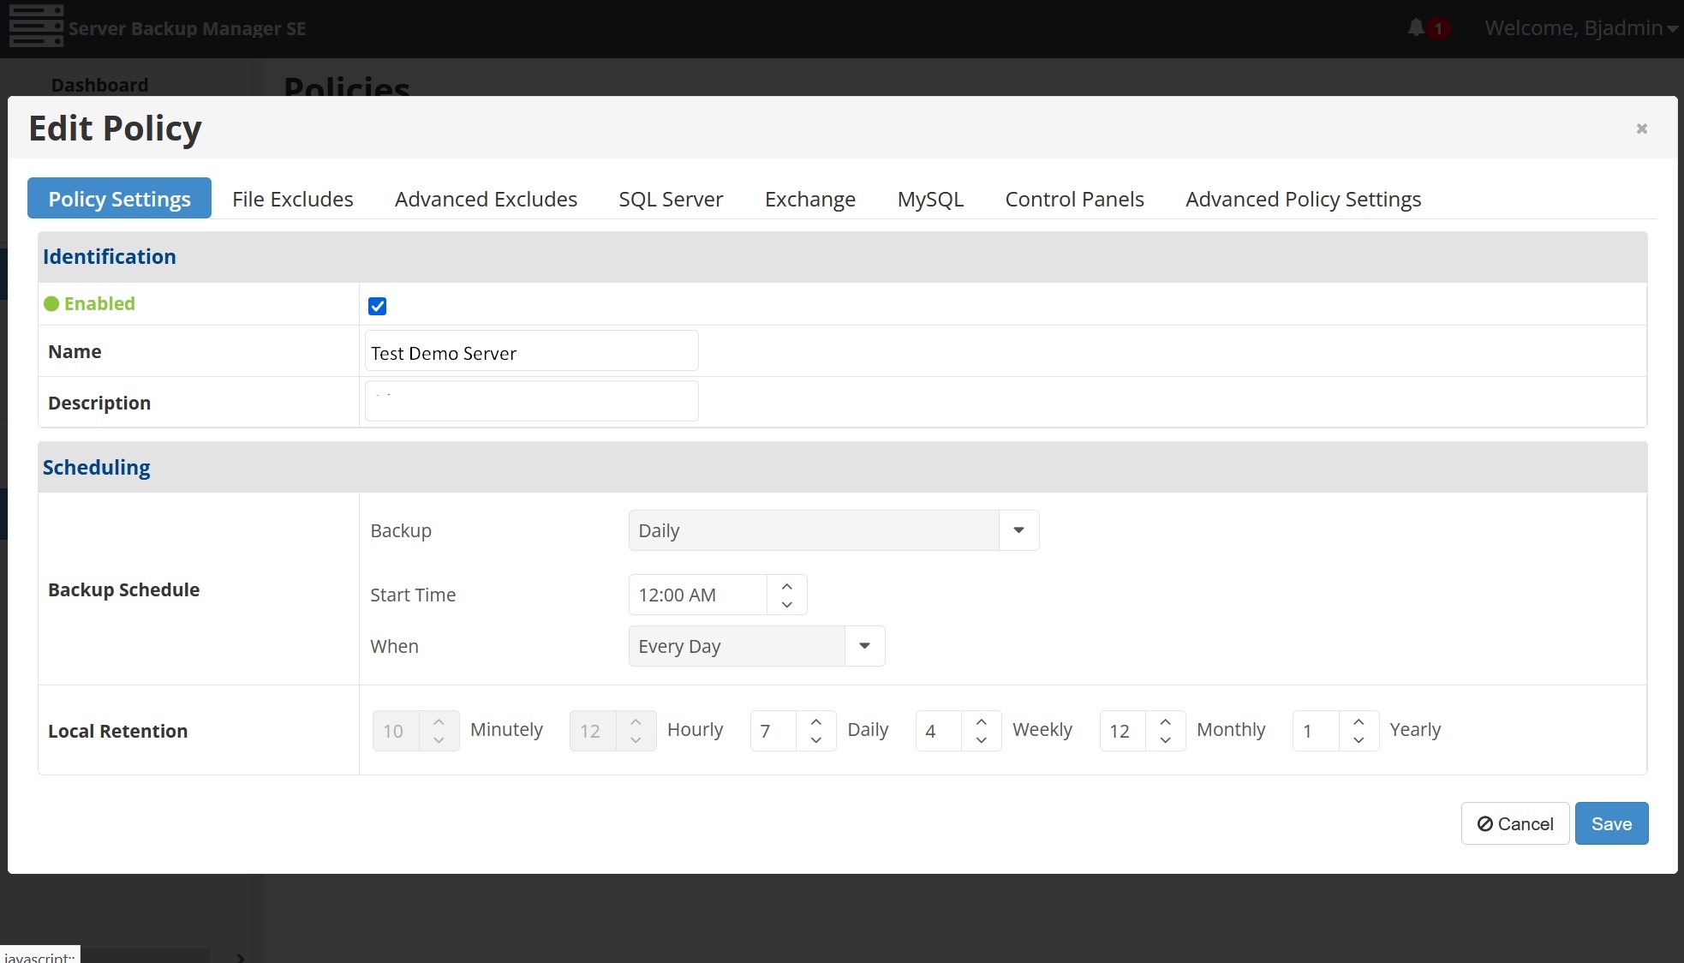
Task: Click the When dropdown arrow button
Action: (864, 646)
